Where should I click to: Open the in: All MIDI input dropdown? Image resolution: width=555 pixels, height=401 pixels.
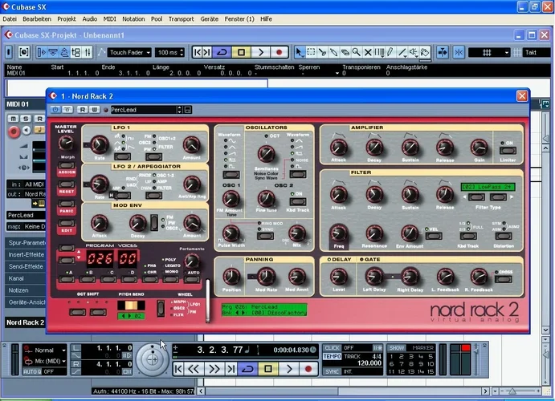click(27, 184)
